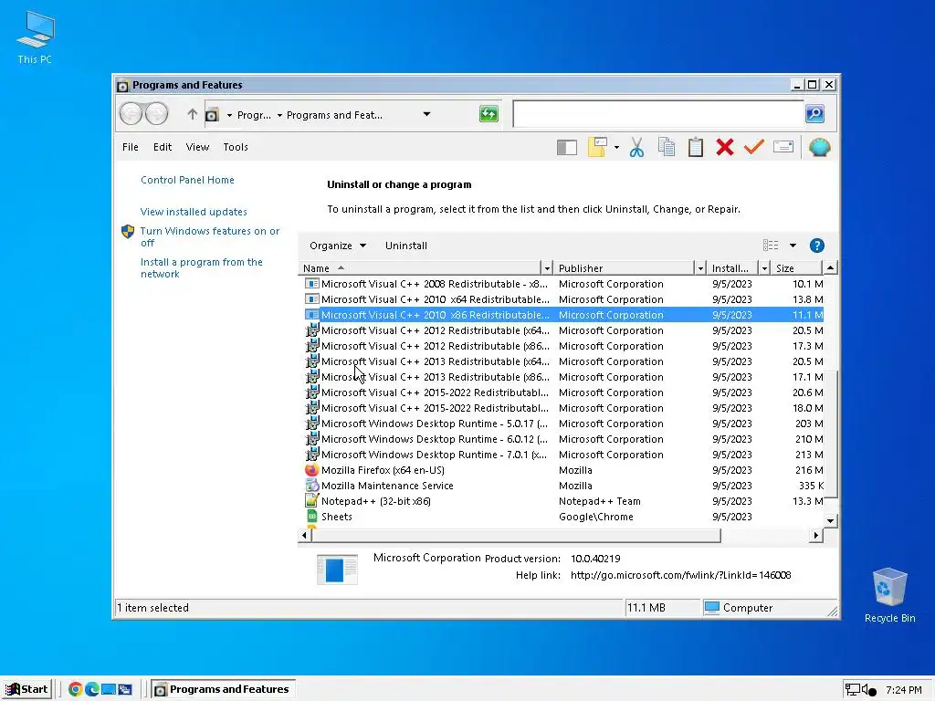Click the Change your view icon

(x=771, y=245)
